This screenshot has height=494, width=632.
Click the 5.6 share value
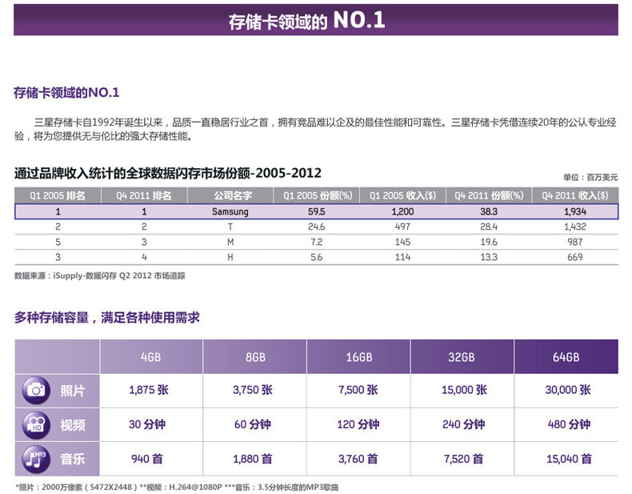coord(317,257)
